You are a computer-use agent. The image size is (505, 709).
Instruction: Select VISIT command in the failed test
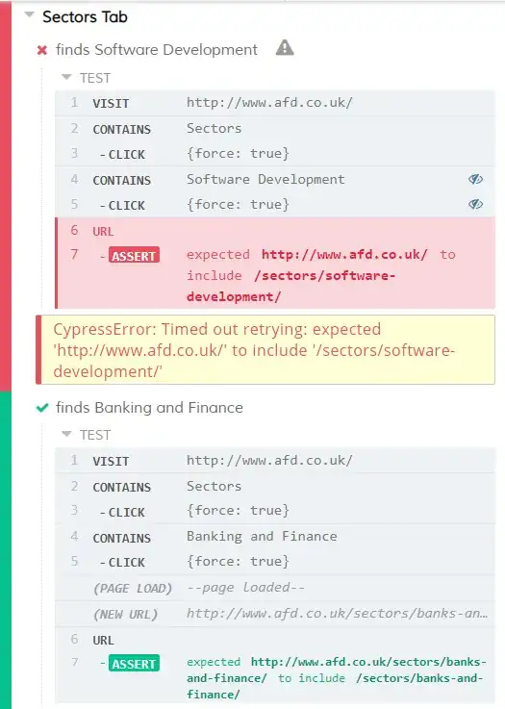coord(275,103)
